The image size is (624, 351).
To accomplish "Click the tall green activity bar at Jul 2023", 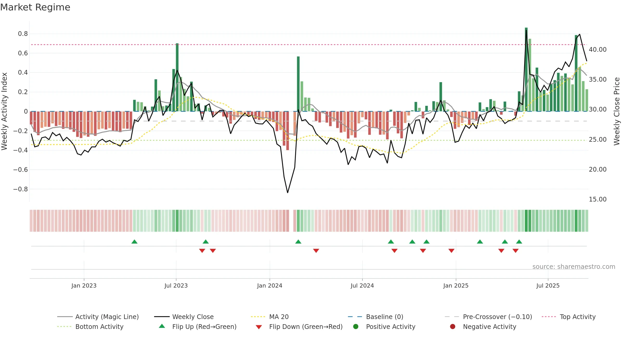I will 177,77.
